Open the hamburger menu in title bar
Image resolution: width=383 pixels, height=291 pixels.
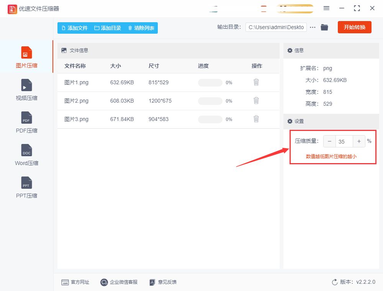pyautogui.click(x=326, y=8)
